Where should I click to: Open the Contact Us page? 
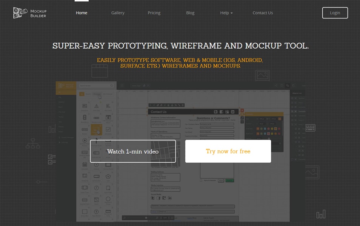pyautogui.click(x=263, y=13)
